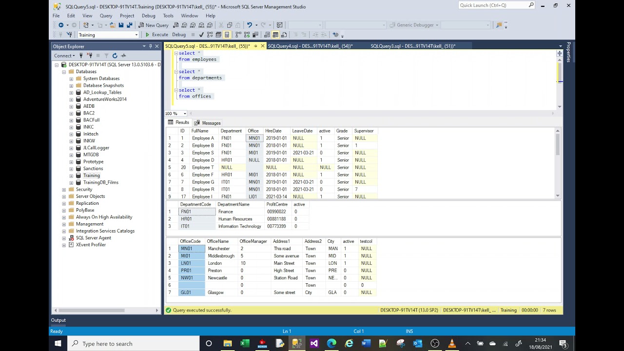Viewport: 624px width, 351px height.
Task: Open the Tools menu
Action: click(168, 16)
